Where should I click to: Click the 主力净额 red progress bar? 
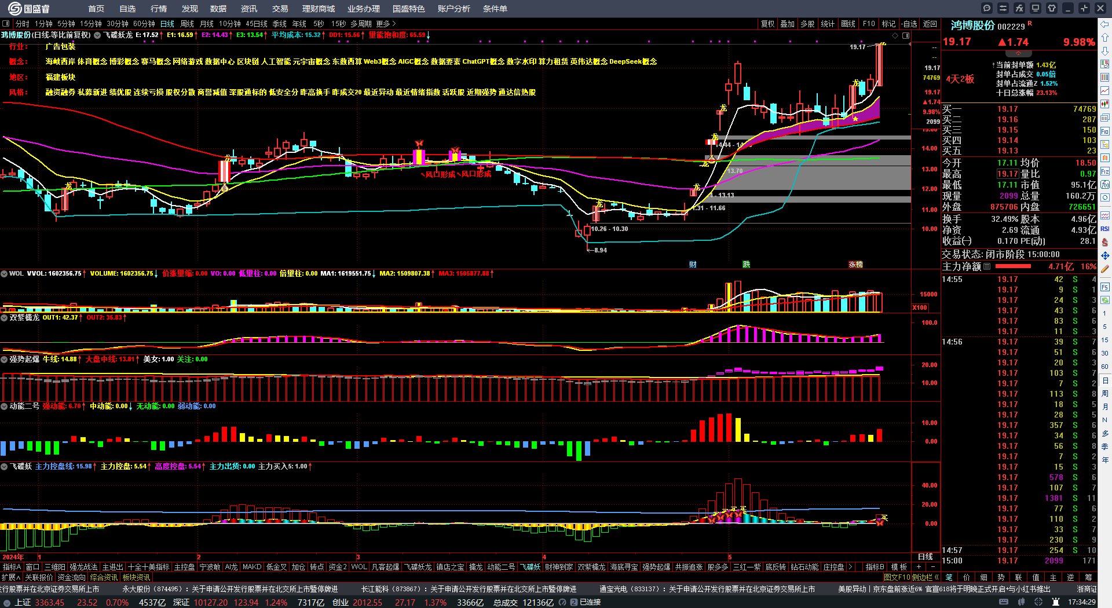point(1013,266)
